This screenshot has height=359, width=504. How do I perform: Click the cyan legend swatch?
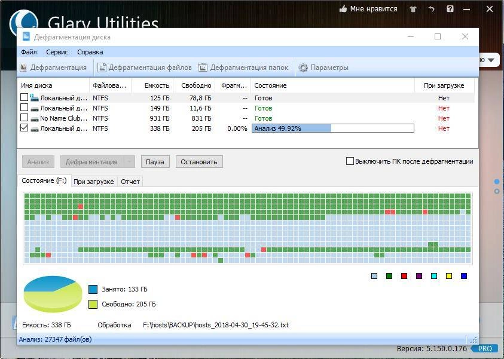pos(434,276)
